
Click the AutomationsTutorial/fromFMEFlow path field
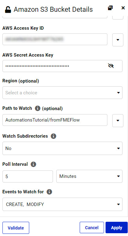point(55,120)
